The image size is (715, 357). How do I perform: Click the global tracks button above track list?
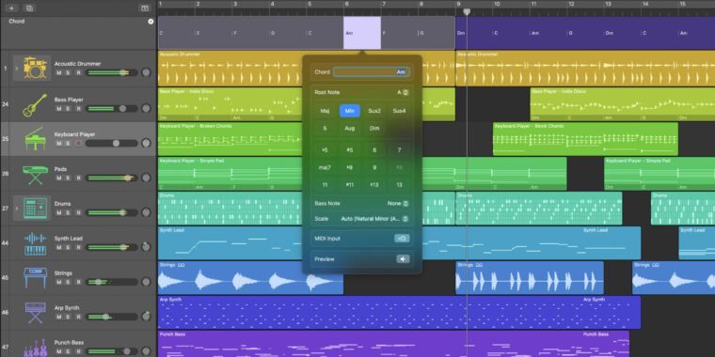tap(145, 8)
